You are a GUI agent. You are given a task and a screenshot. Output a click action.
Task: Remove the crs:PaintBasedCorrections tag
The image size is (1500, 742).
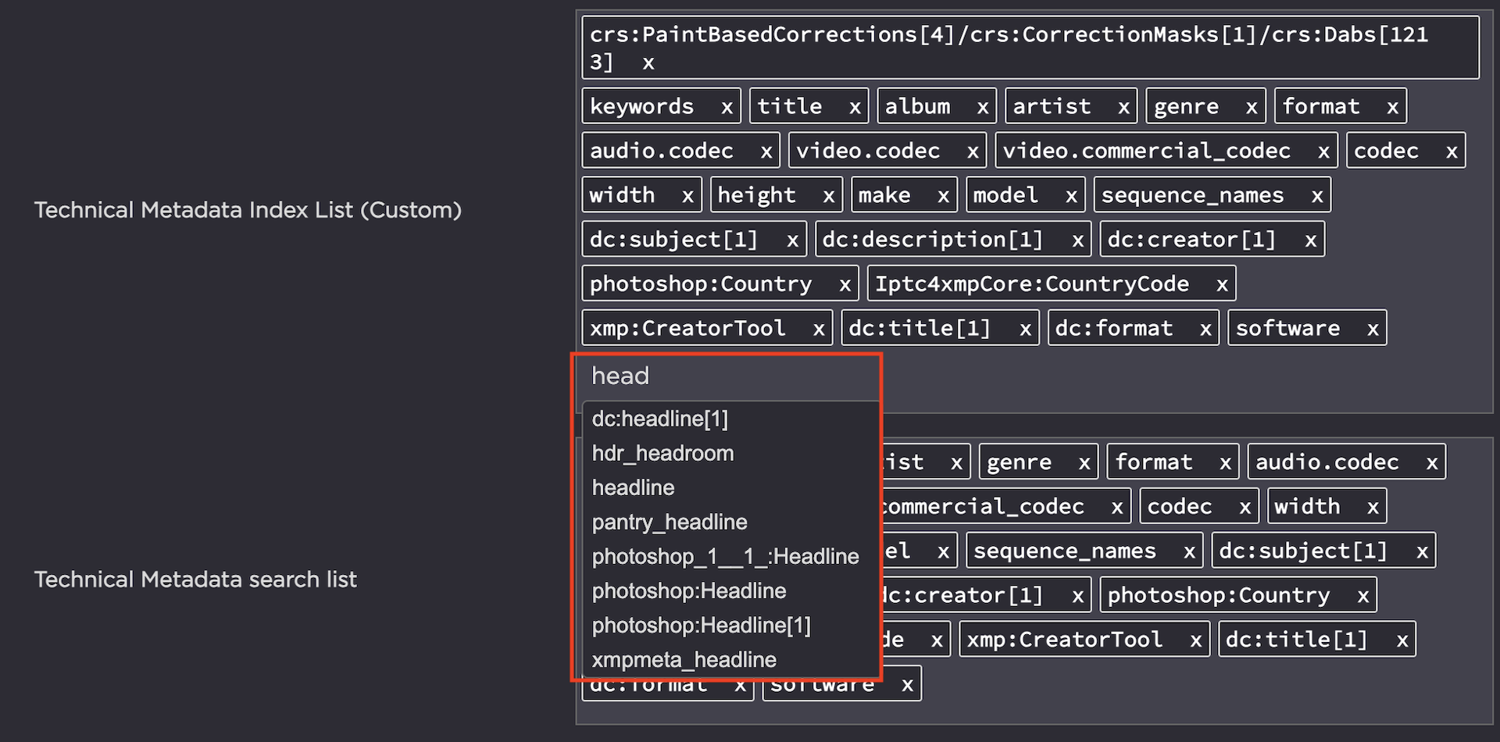[648, 64]
